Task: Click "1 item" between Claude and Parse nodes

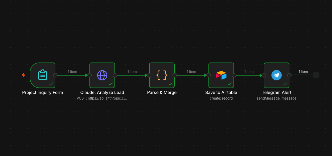Action: (x=132, y=72)
